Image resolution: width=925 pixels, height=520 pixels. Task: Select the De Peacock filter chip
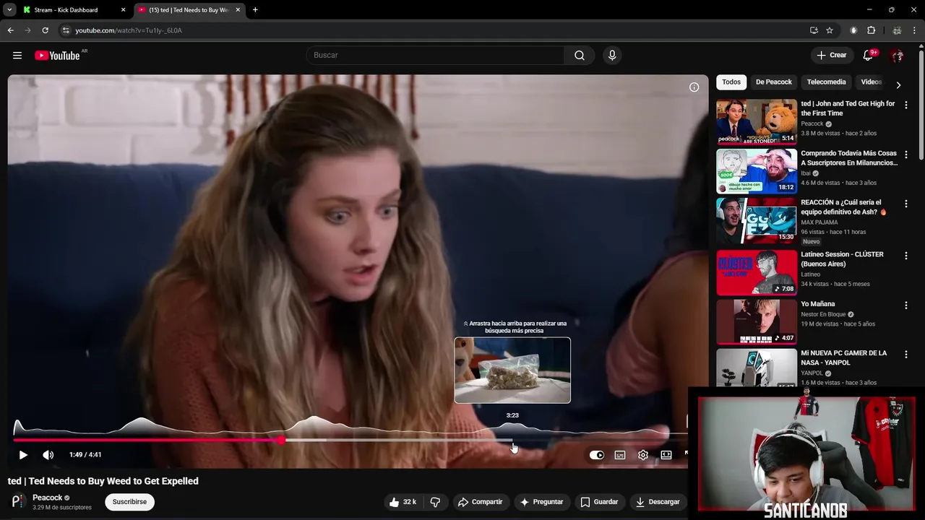(774, 82)
